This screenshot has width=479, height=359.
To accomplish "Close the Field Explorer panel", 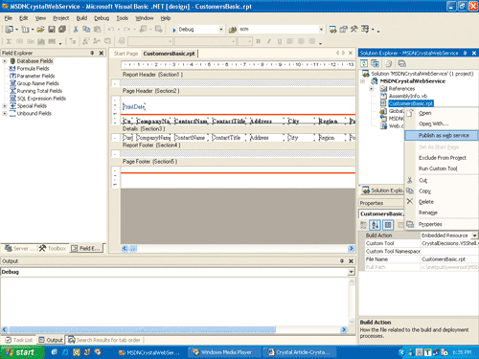I will coord(102,53).
